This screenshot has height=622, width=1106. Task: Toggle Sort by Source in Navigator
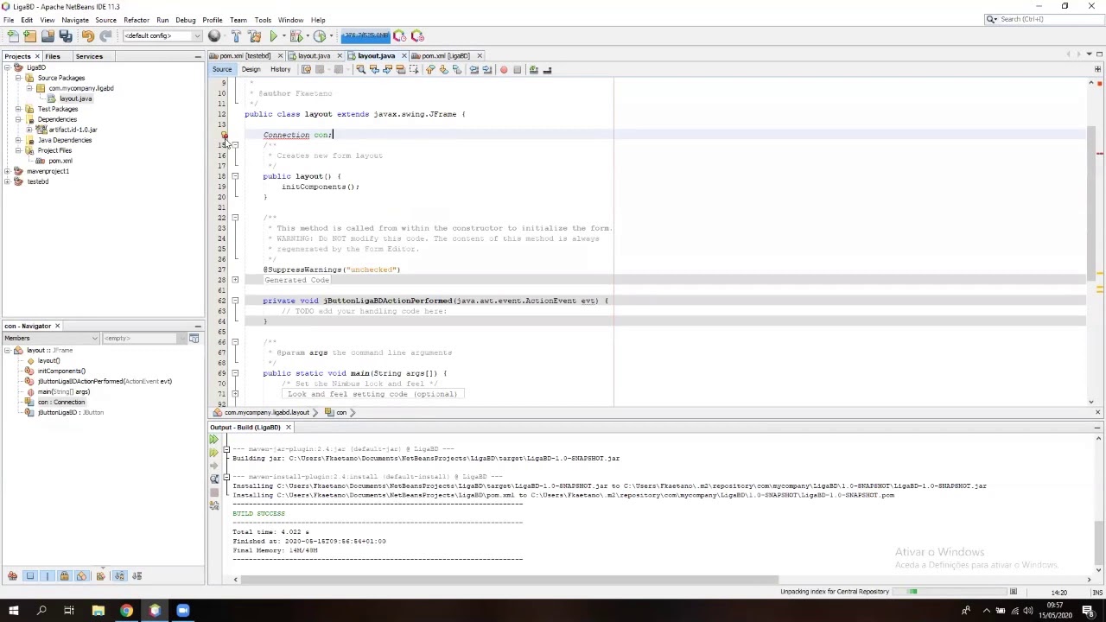[x=137, y=576]
